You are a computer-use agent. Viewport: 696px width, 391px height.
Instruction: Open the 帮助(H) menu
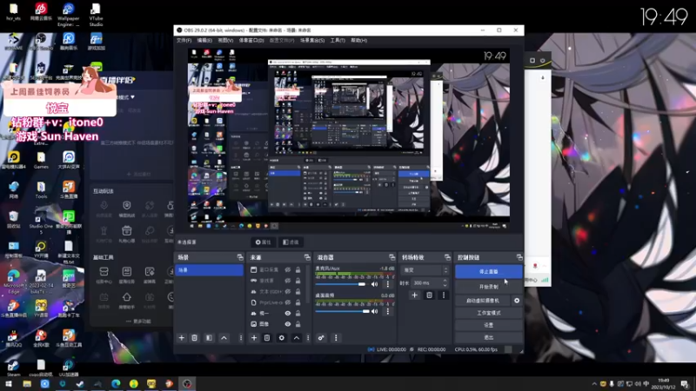point(358,40)
